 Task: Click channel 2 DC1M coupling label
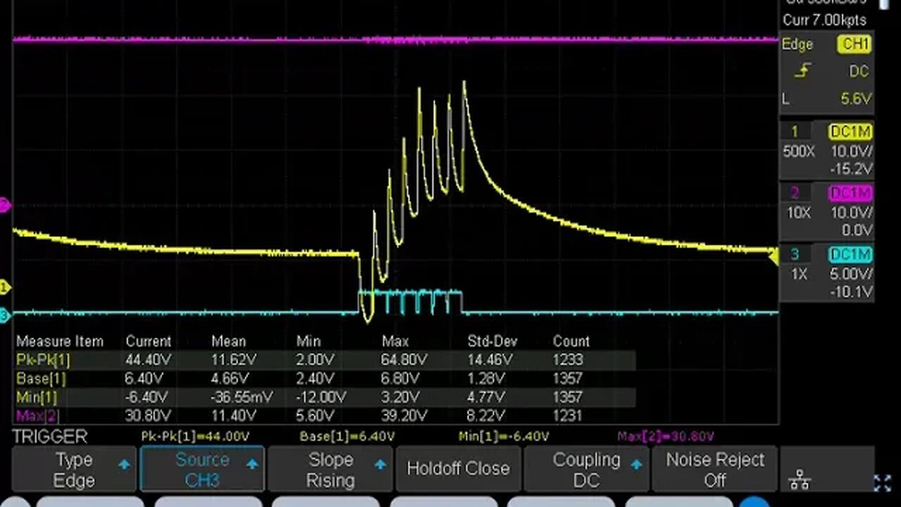[x=851, y=193]
